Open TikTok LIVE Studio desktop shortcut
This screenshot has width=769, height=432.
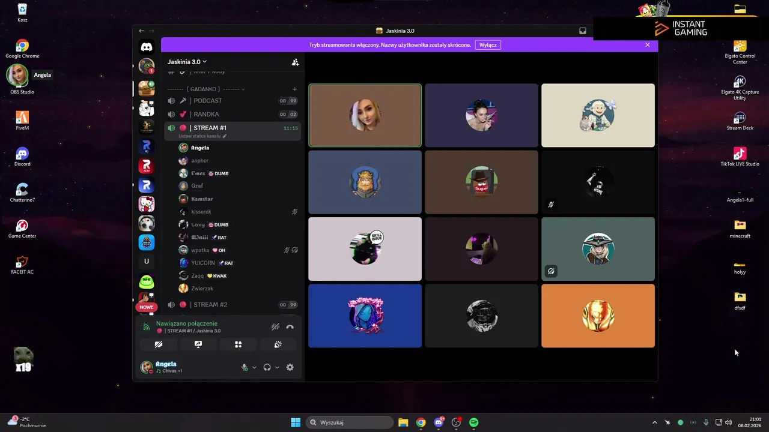[740, 157]
